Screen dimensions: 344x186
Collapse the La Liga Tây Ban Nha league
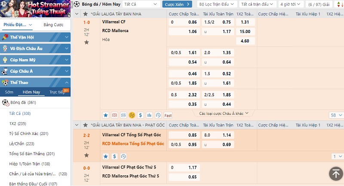tap(77, 14)
